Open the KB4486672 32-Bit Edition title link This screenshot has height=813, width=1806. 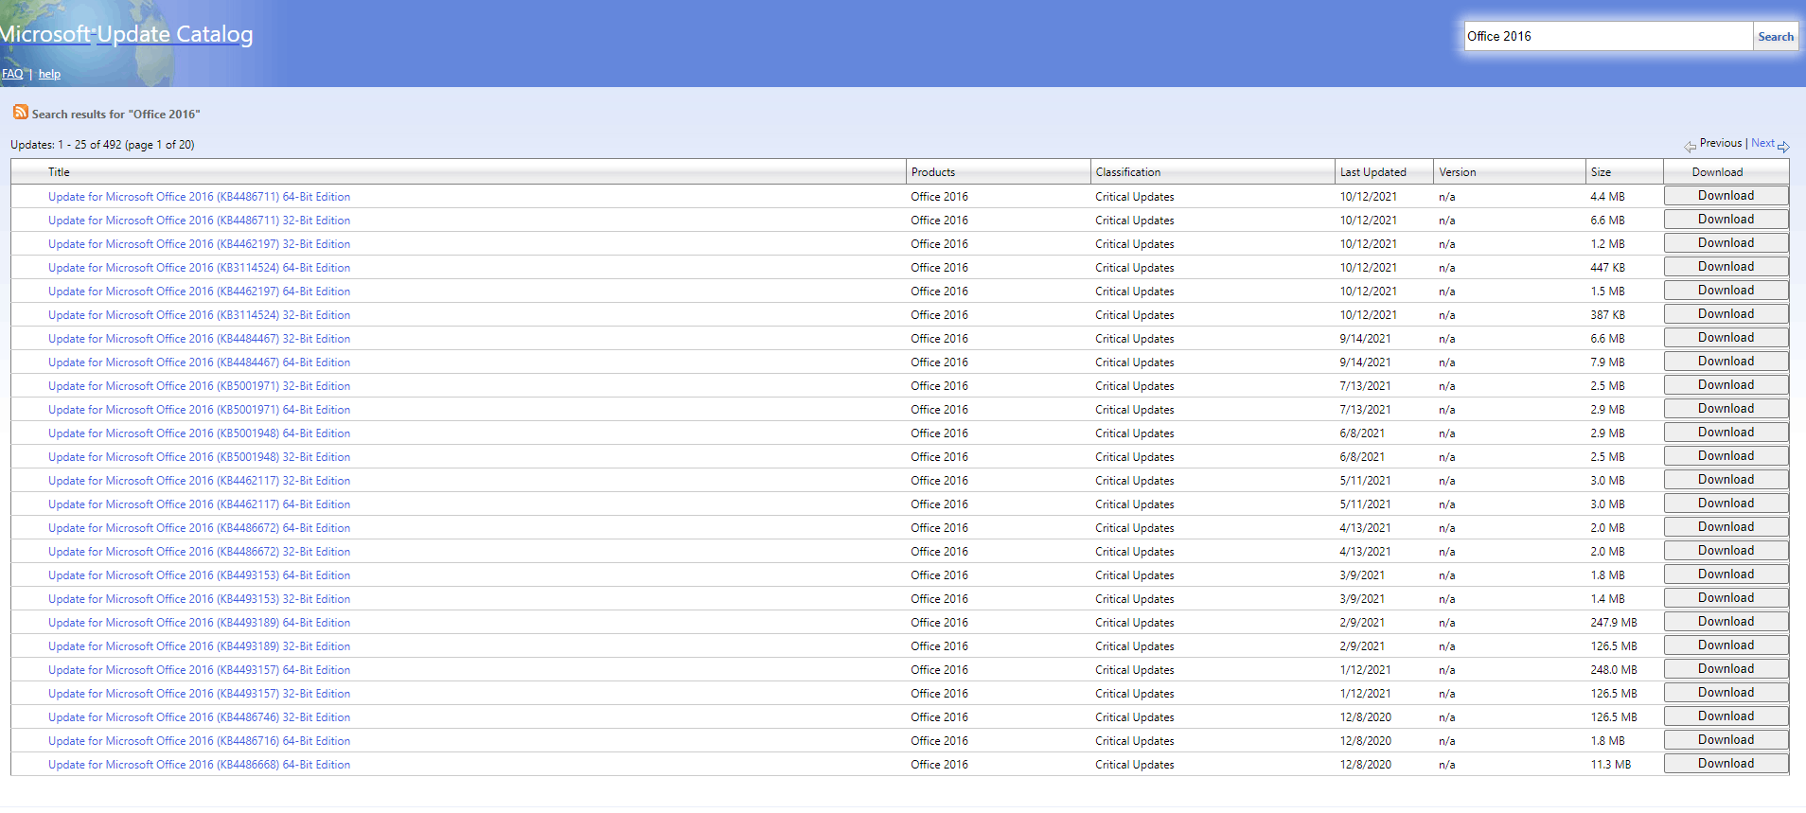200,552
